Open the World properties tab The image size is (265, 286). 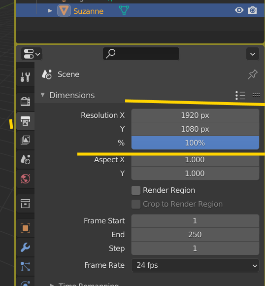click(25, 179)
